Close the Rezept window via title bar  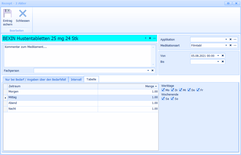click(x=236, y=3)
